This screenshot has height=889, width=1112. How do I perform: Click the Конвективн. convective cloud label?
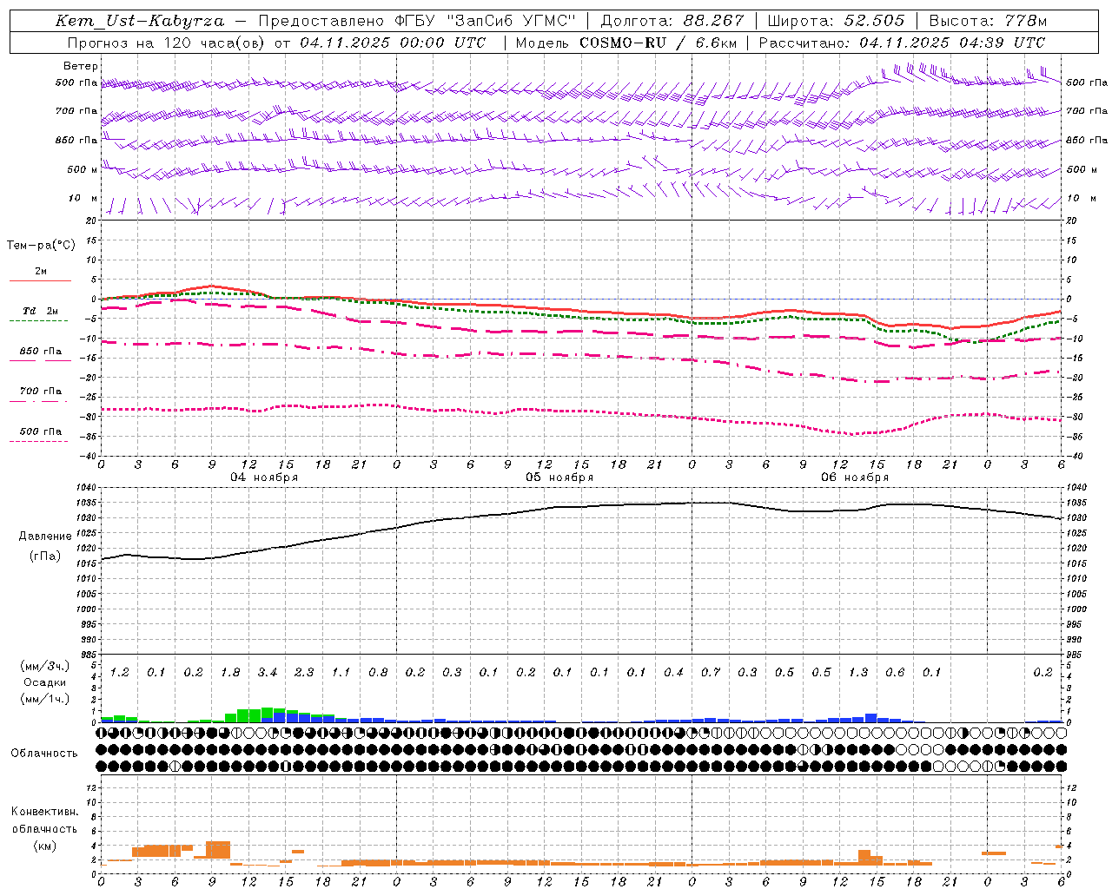(44, 812)
